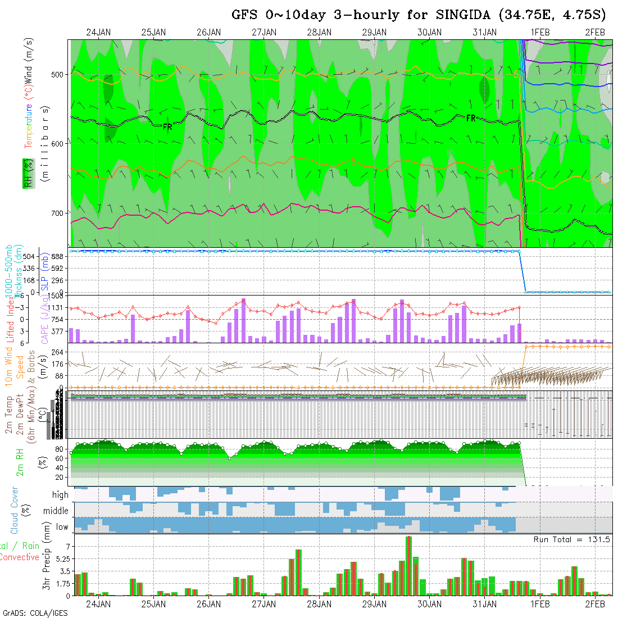Click the Lifted Index axis label
This screenshot has height=618, width=618.
click(x=10, y=320)
